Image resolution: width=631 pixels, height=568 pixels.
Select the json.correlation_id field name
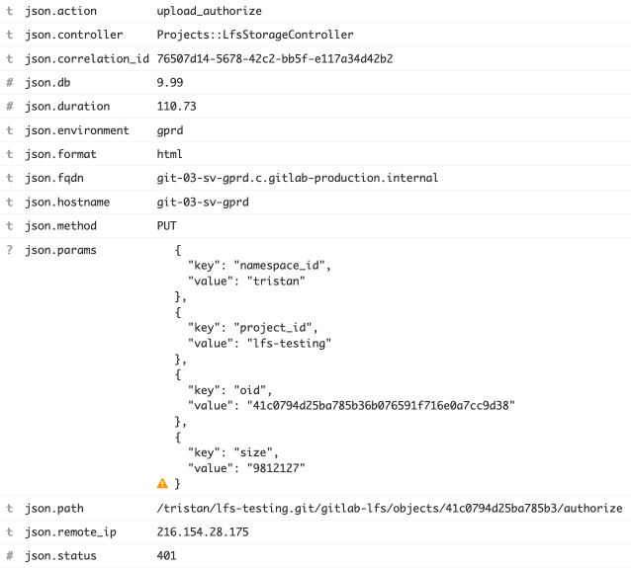point(87,58)
